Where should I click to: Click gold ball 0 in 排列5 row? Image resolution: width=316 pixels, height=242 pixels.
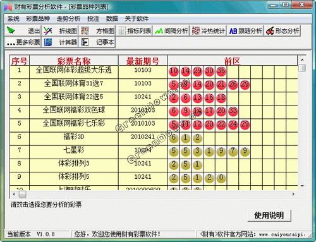(x=221, y=178)
